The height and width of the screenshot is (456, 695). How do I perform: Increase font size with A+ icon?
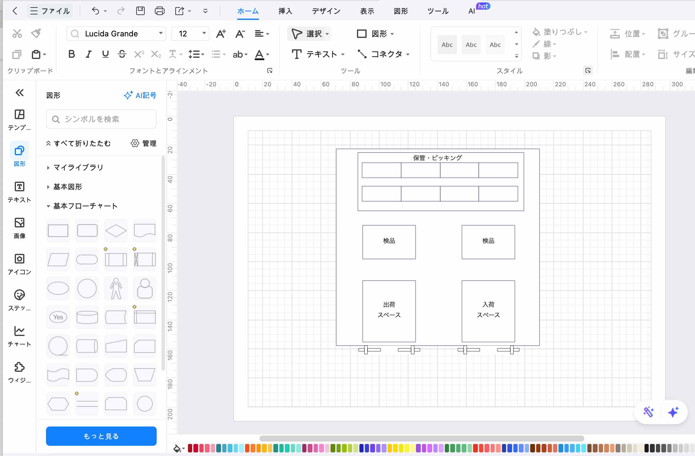tap(221, 34)
